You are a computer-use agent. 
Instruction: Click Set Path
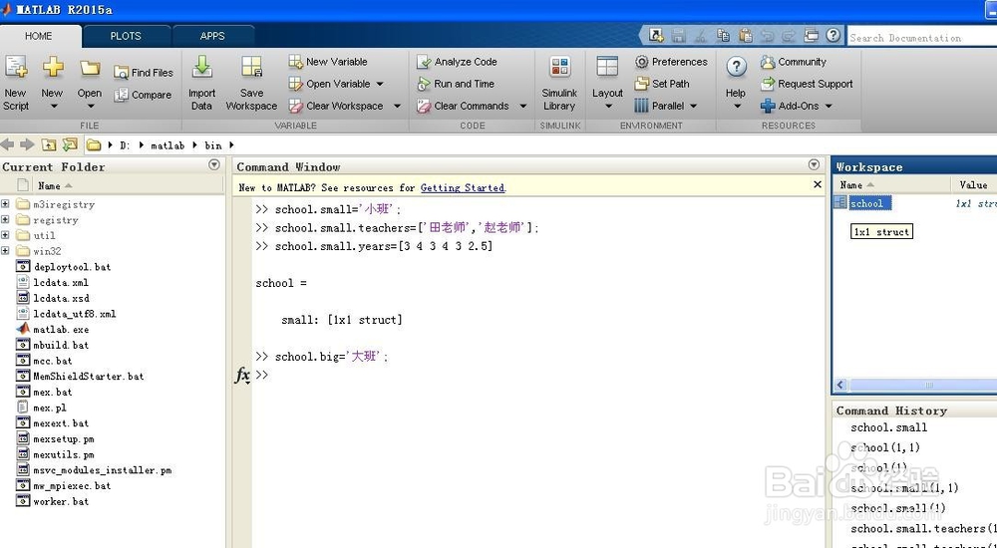pos(662,84)
